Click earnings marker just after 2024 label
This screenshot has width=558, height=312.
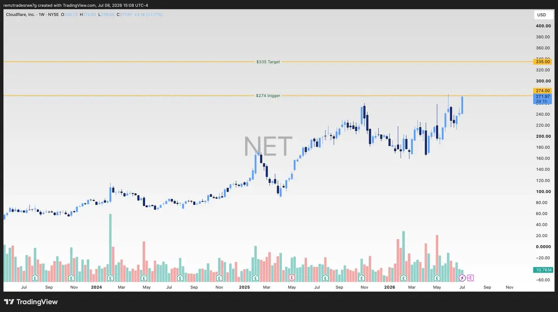[x=110, y=278]
